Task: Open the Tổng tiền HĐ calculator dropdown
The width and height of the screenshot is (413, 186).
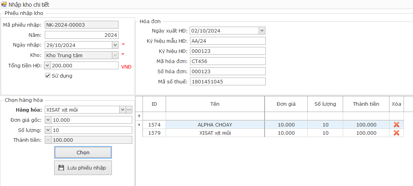Action: tap(48, 65)
